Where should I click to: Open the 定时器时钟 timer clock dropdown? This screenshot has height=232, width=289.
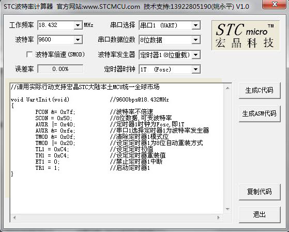click(196, 69)
